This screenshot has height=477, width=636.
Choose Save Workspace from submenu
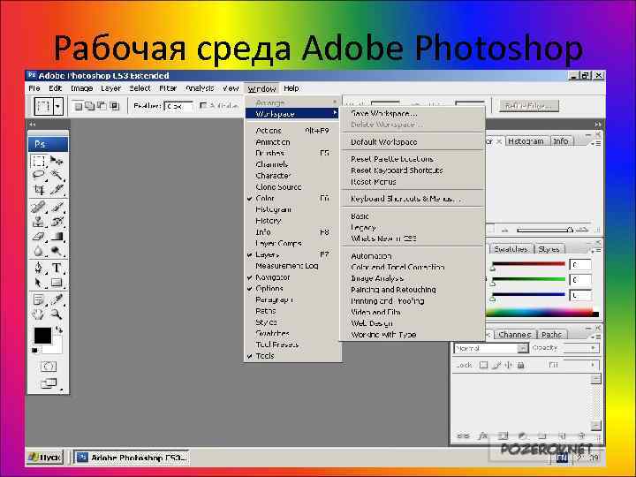(413, 114)
